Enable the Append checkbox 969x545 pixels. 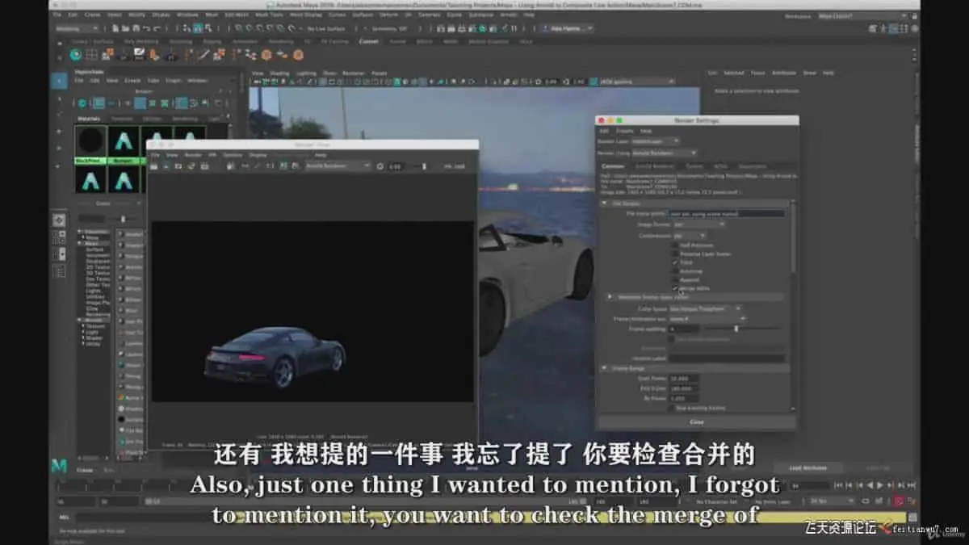click(x=676, y=279)
